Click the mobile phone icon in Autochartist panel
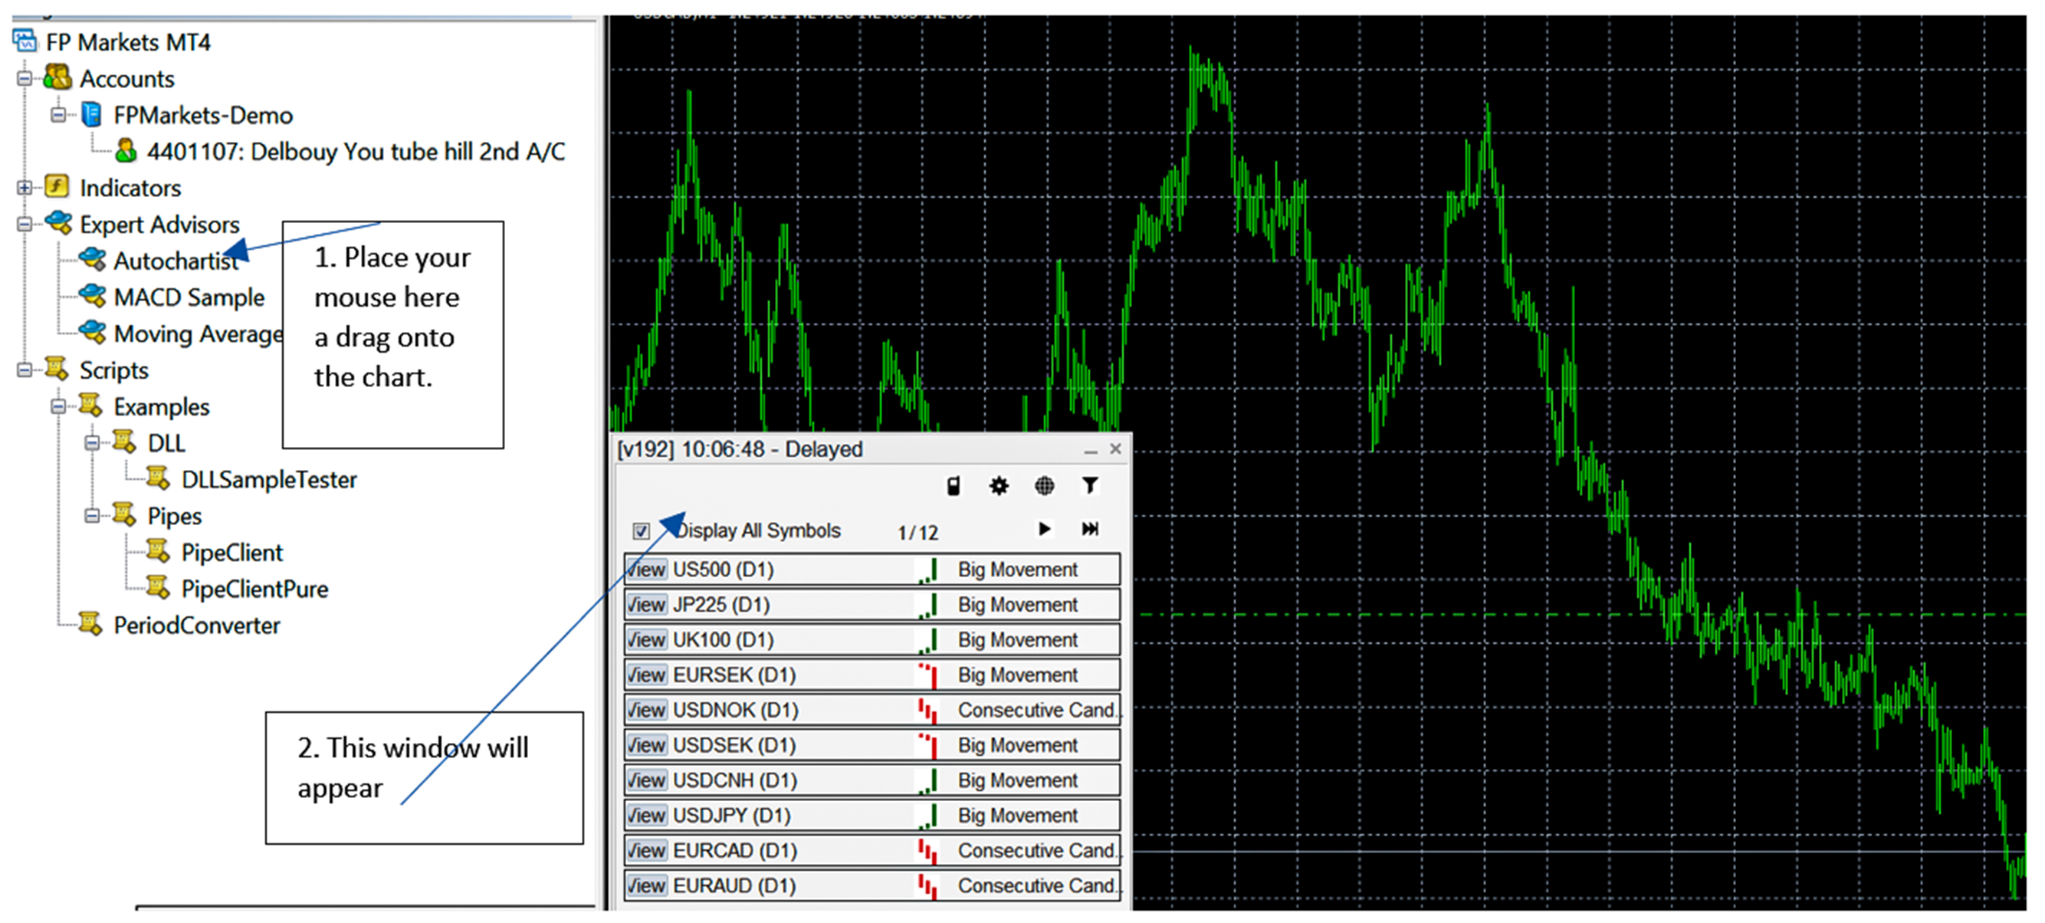The width and height of the screenshot is (2045, 923). click(954, 485)
